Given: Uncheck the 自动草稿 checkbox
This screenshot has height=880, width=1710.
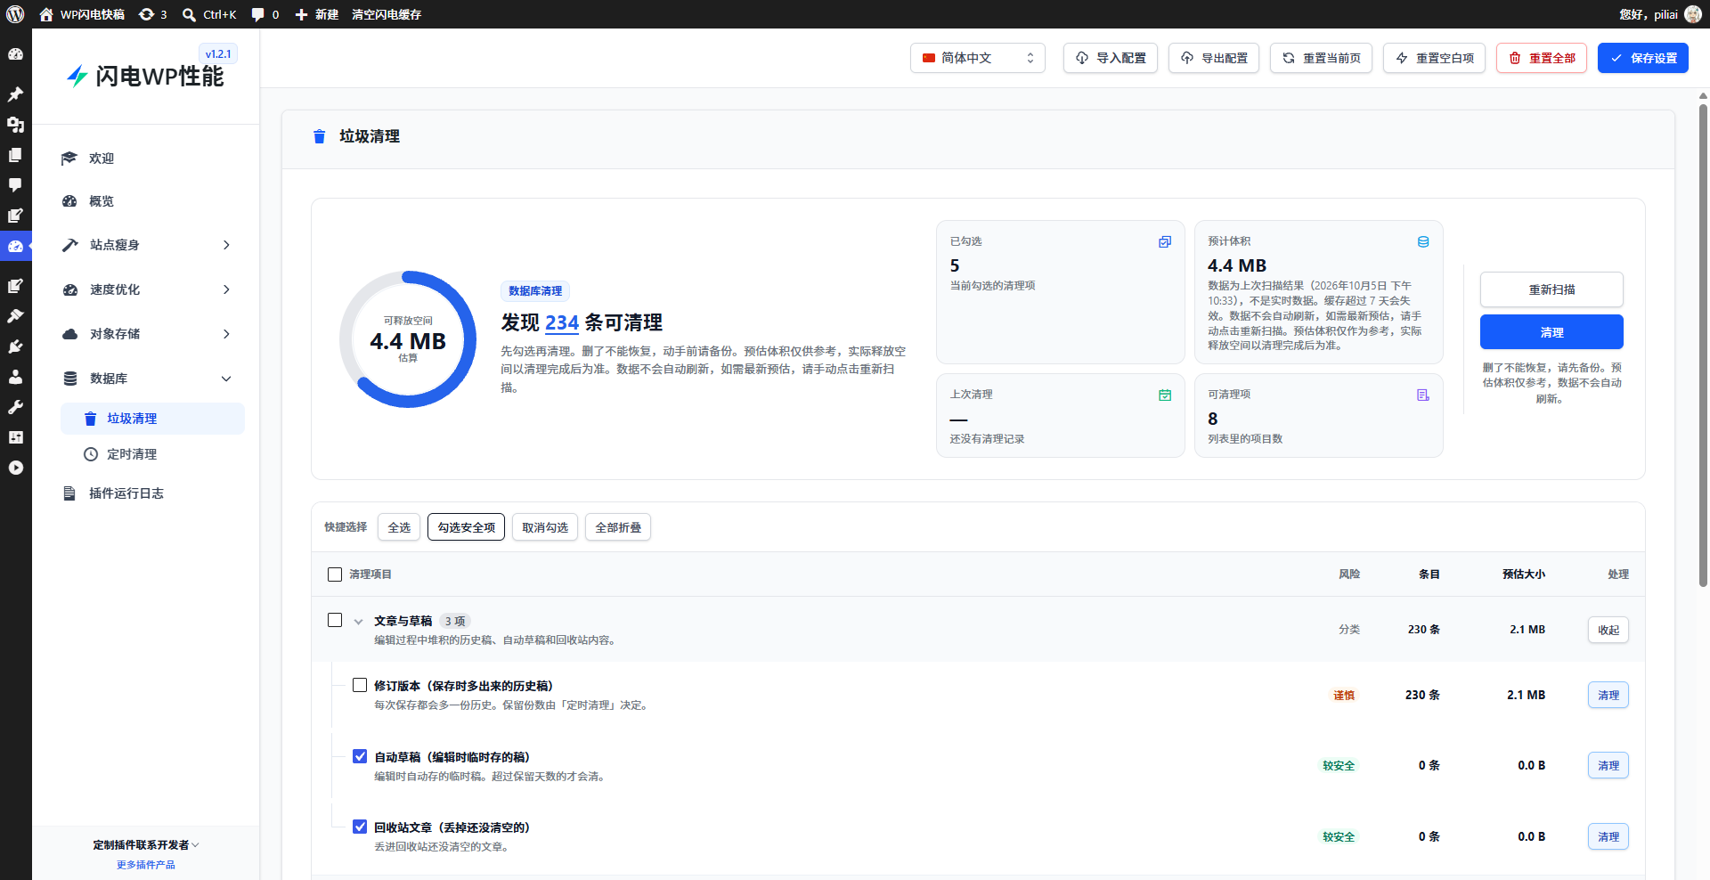Looking at the screenshot, I should tap(360, 756).
